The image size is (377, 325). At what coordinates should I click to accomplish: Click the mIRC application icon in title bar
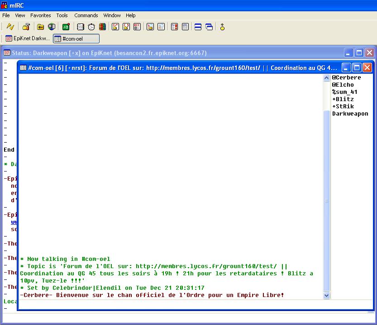click(5, 5)
